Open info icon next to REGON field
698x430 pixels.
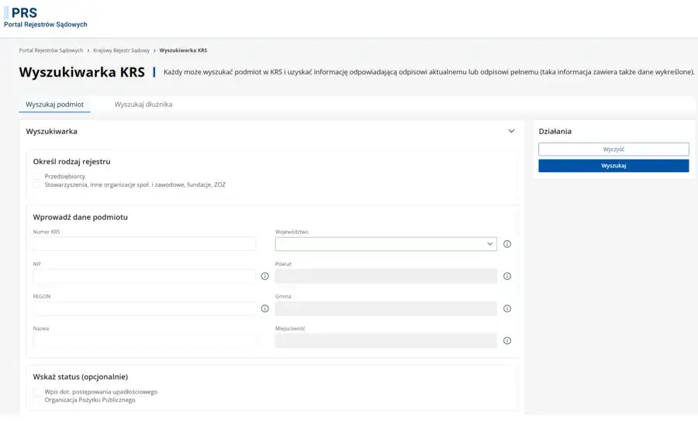(x=265, y=308)
